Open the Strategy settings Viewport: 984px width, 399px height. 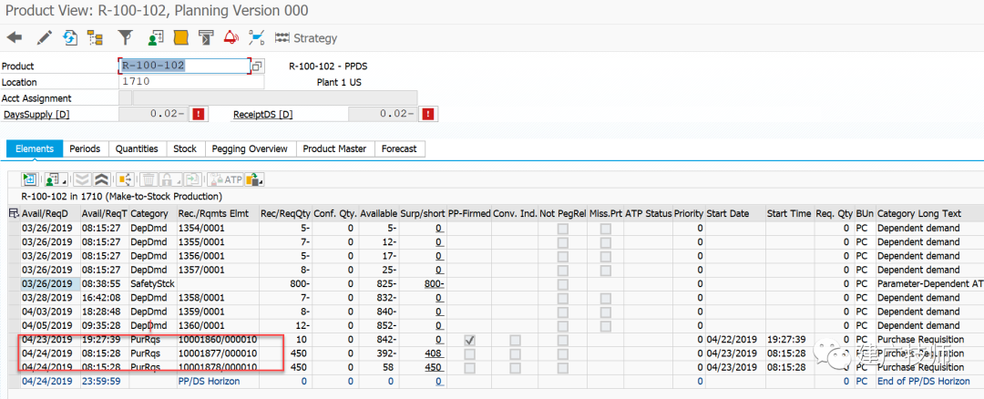306,38
